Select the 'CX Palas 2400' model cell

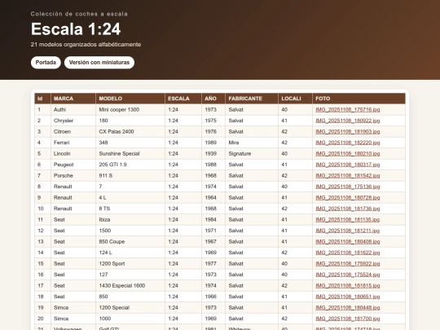click(130, 132)
